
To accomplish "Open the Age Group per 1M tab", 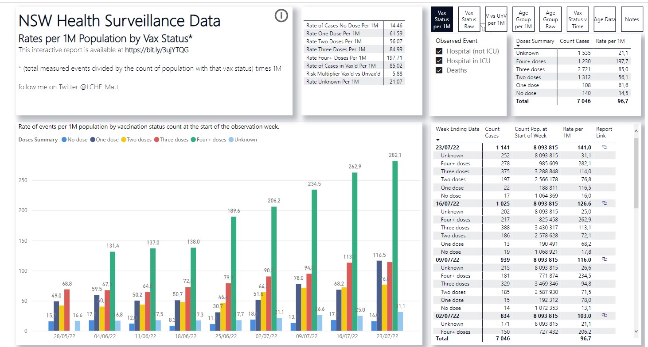I will [523, 19].
